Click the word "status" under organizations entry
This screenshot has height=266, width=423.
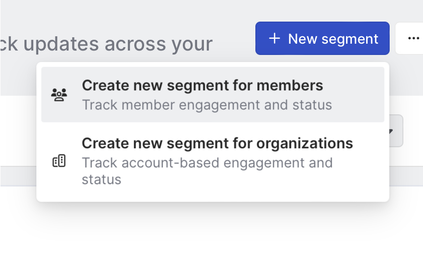click(101, 179)
